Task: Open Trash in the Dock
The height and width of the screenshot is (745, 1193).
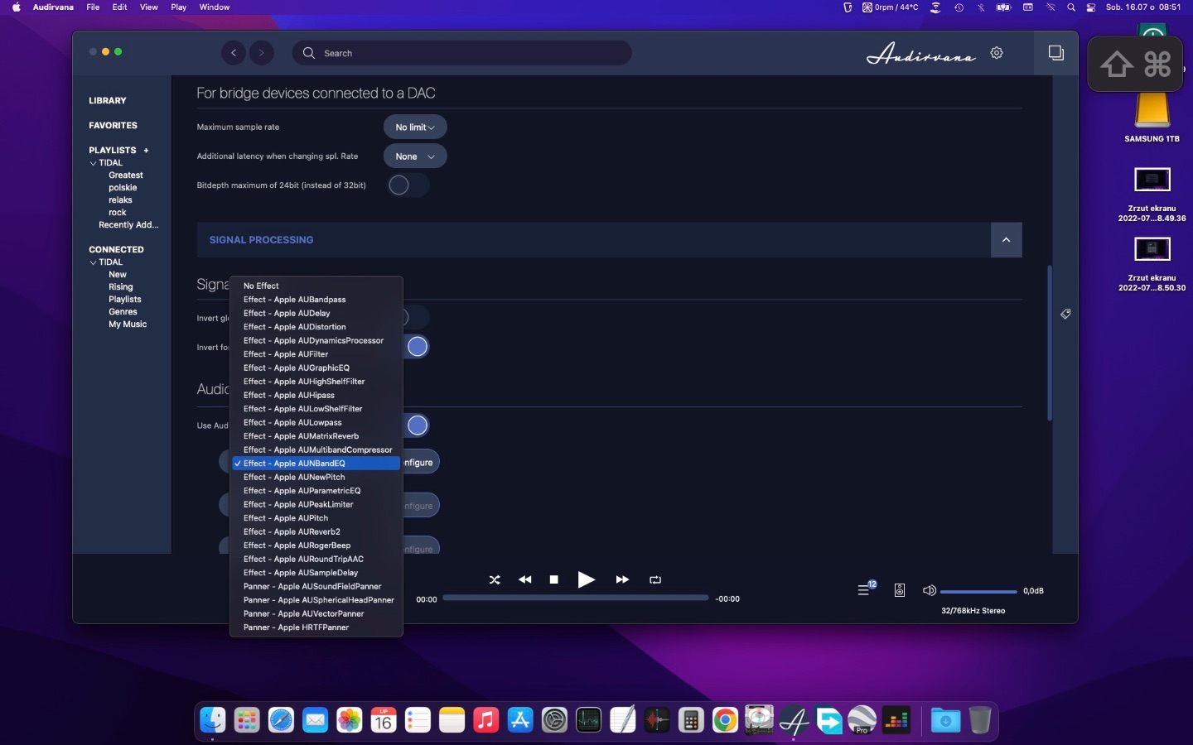Action: [979, 720]
